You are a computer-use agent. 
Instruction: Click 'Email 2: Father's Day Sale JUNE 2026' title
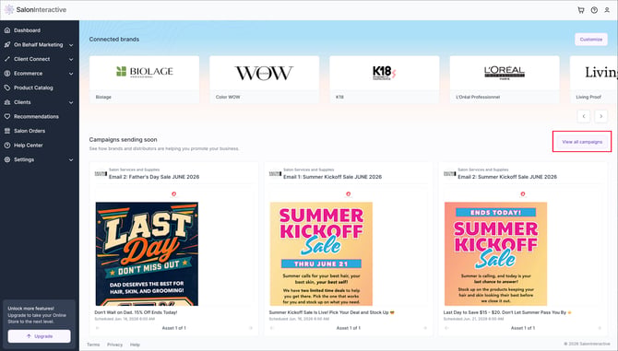[154, 177]
